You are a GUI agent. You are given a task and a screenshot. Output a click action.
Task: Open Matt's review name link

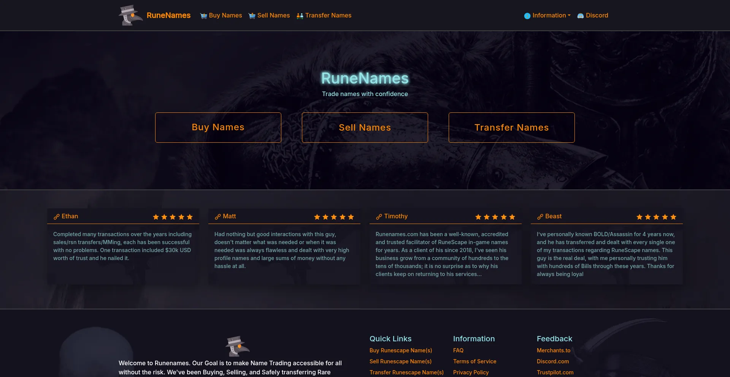tap(229, 216)
